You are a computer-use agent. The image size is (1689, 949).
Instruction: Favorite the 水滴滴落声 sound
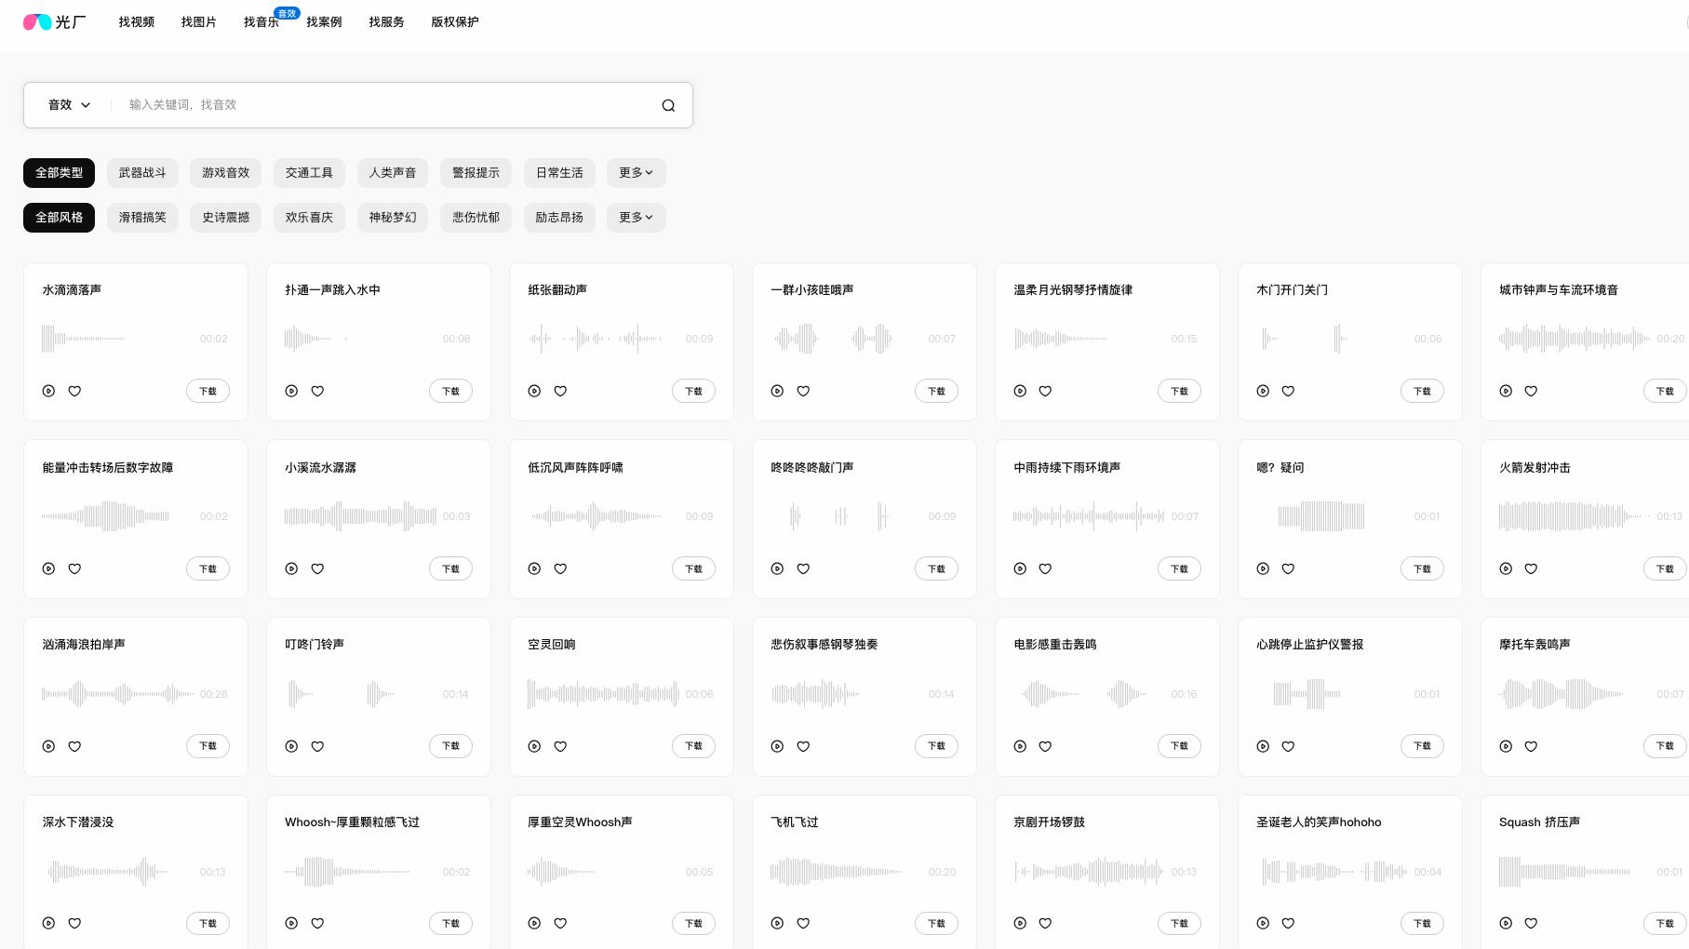click(x=74, y=391)
